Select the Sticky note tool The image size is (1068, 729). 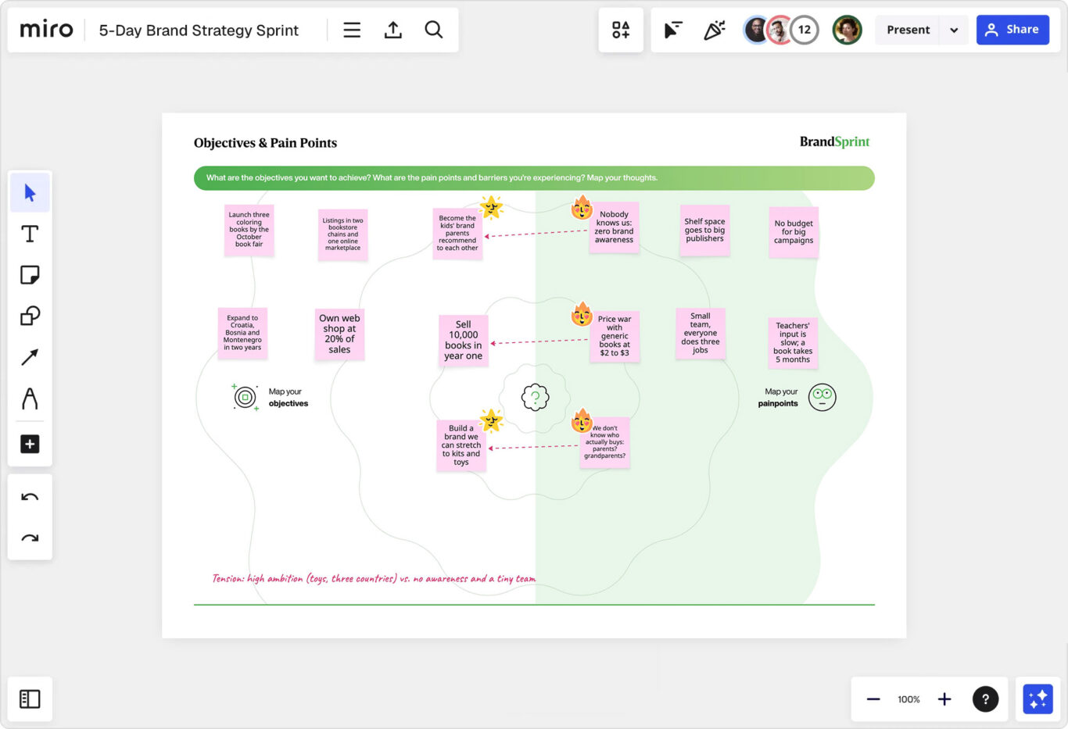[30, 275]
